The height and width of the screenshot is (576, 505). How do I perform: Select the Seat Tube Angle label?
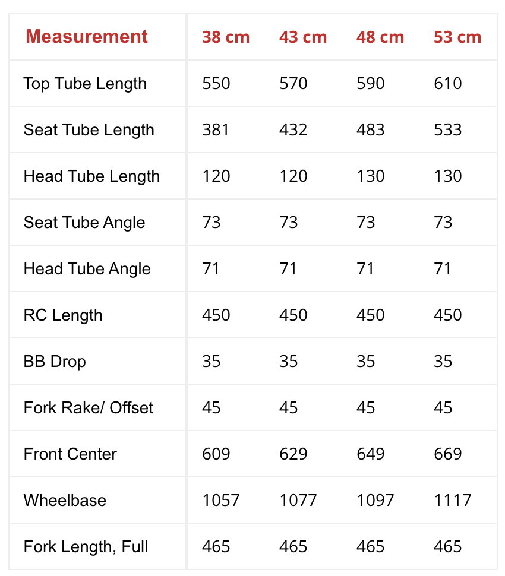click(84, 222)
